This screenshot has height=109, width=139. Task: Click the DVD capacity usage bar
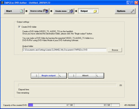pyautogui.click(x=74, y=105)
